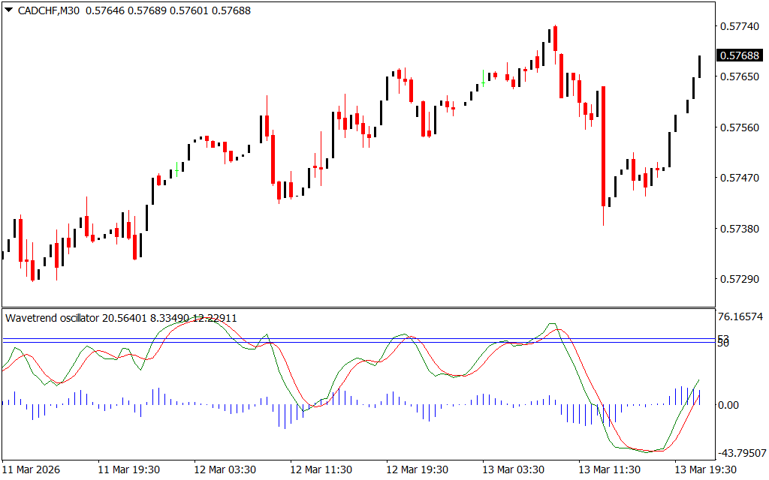Click the 0.00 oscillator scale label

tap(728, 406)
